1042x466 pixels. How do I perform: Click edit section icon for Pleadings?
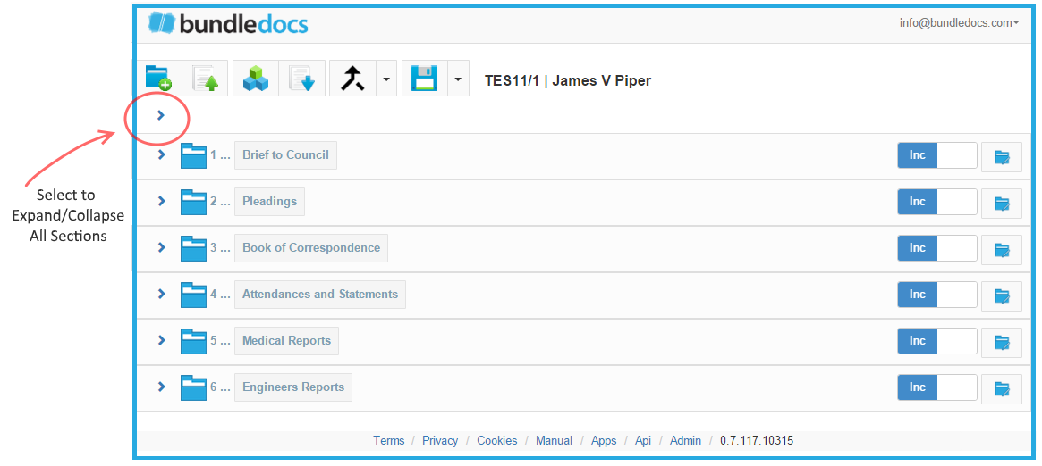point(1002,204)
